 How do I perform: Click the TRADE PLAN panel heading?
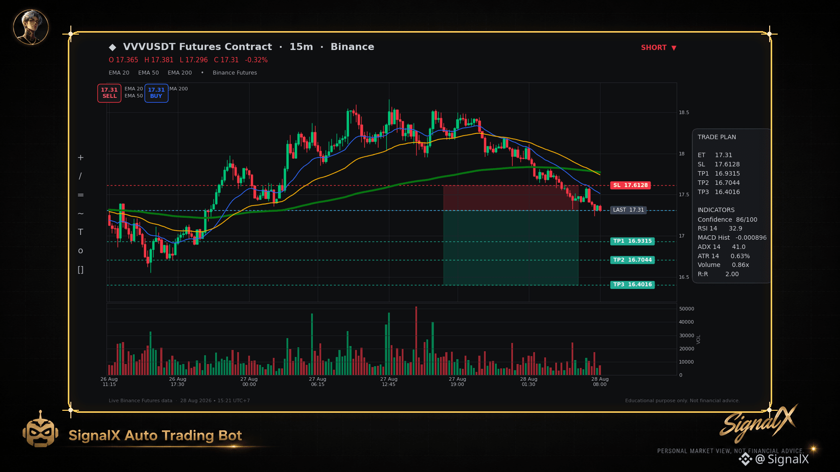pyautogui.click(x=717, y=137)
